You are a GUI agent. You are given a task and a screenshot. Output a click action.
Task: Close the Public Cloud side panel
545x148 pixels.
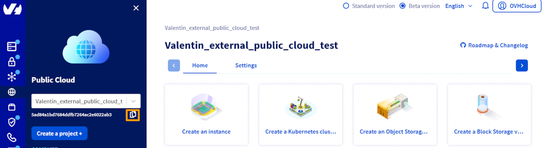pyautogui.click(x=136, y=8)
